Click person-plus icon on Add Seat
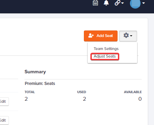 click(91, 36)
